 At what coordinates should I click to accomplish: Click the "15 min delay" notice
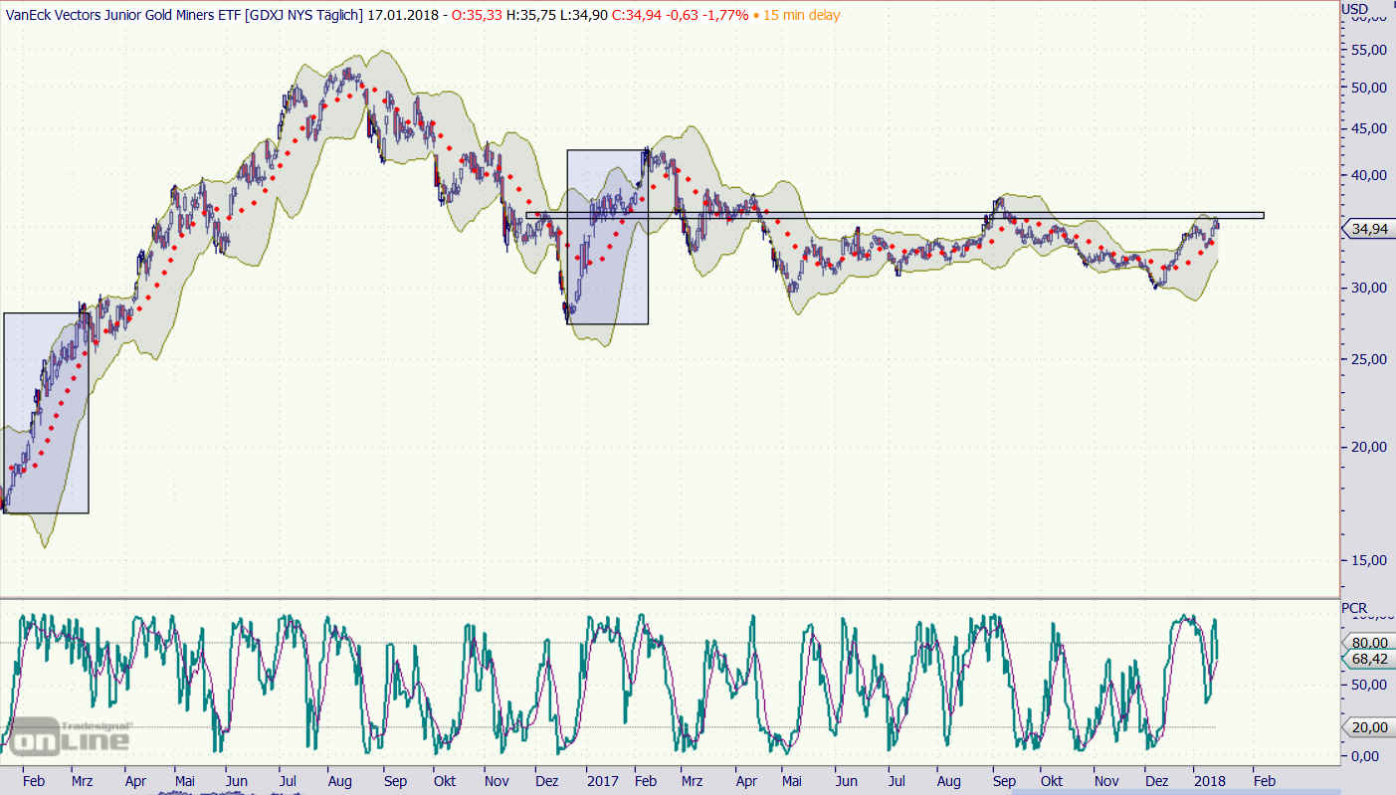click(802, 15)
